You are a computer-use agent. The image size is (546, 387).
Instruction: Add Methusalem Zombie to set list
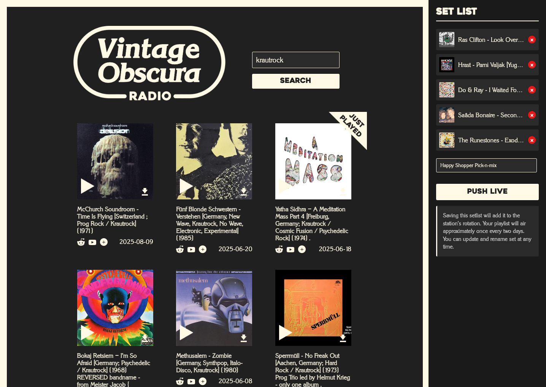pos(203,381)
